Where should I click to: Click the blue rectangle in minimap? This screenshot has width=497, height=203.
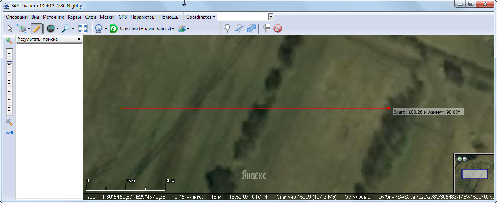[x=474, y=174]
